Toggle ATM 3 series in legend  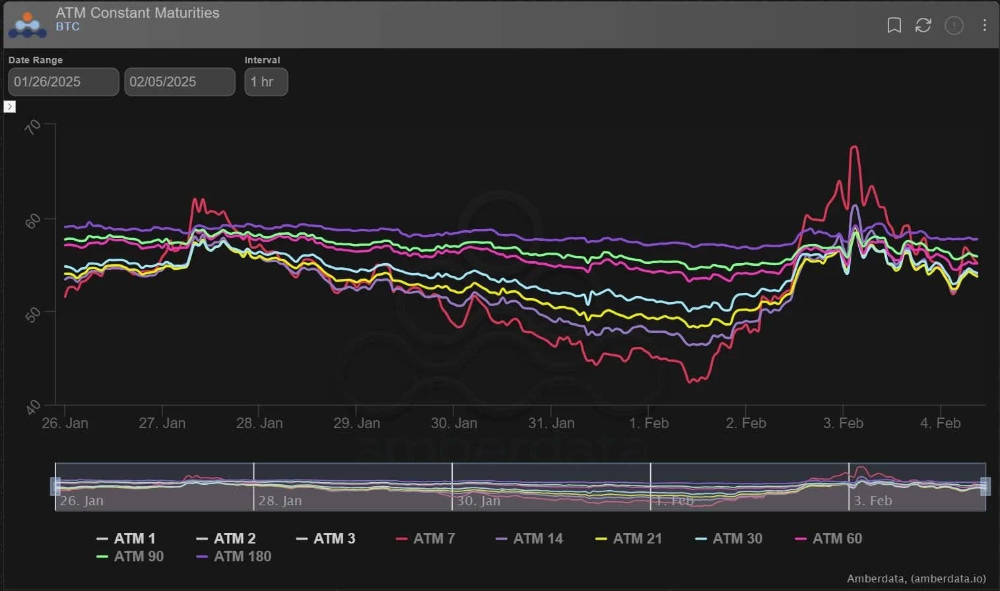[325, 539]
